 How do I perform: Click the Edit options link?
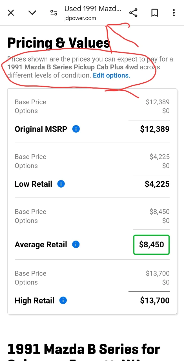112,75
